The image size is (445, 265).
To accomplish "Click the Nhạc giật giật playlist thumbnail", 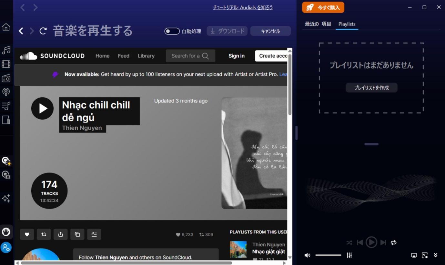I will 238,250.
